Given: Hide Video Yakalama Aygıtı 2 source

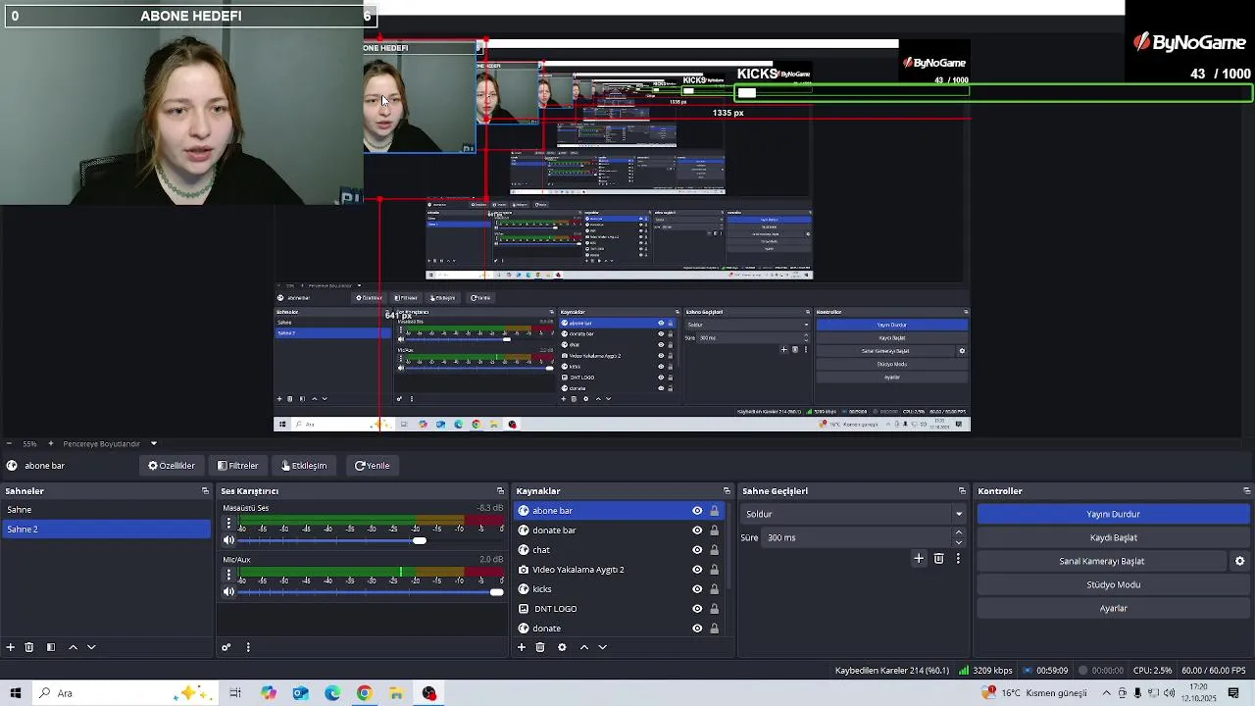Looking at the screenshot, I should pyautogui.click(x=697, y=570).
